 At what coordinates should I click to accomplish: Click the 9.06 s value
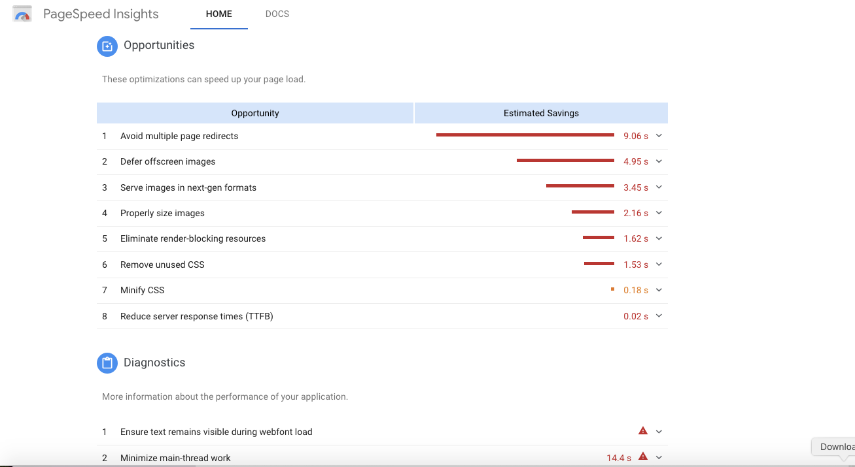coord(636,136)
